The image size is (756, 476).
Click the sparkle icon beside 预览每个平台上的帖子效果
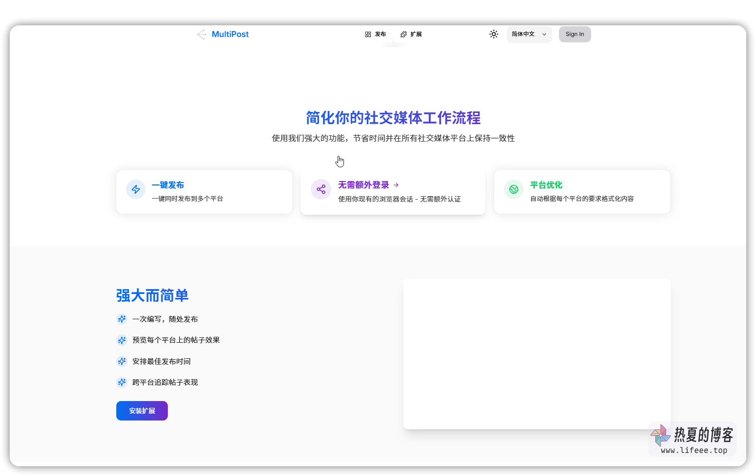[x=122, y=340]
